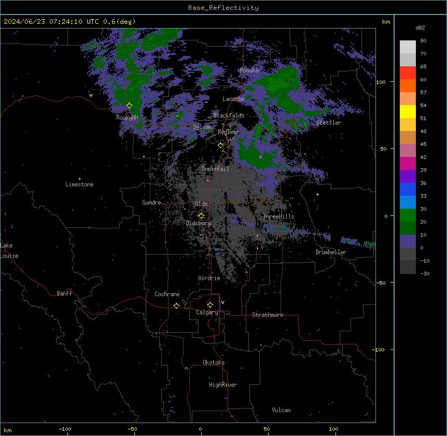Click the yellow marker near Red Deer
The image size is (447, 436).
220,146
